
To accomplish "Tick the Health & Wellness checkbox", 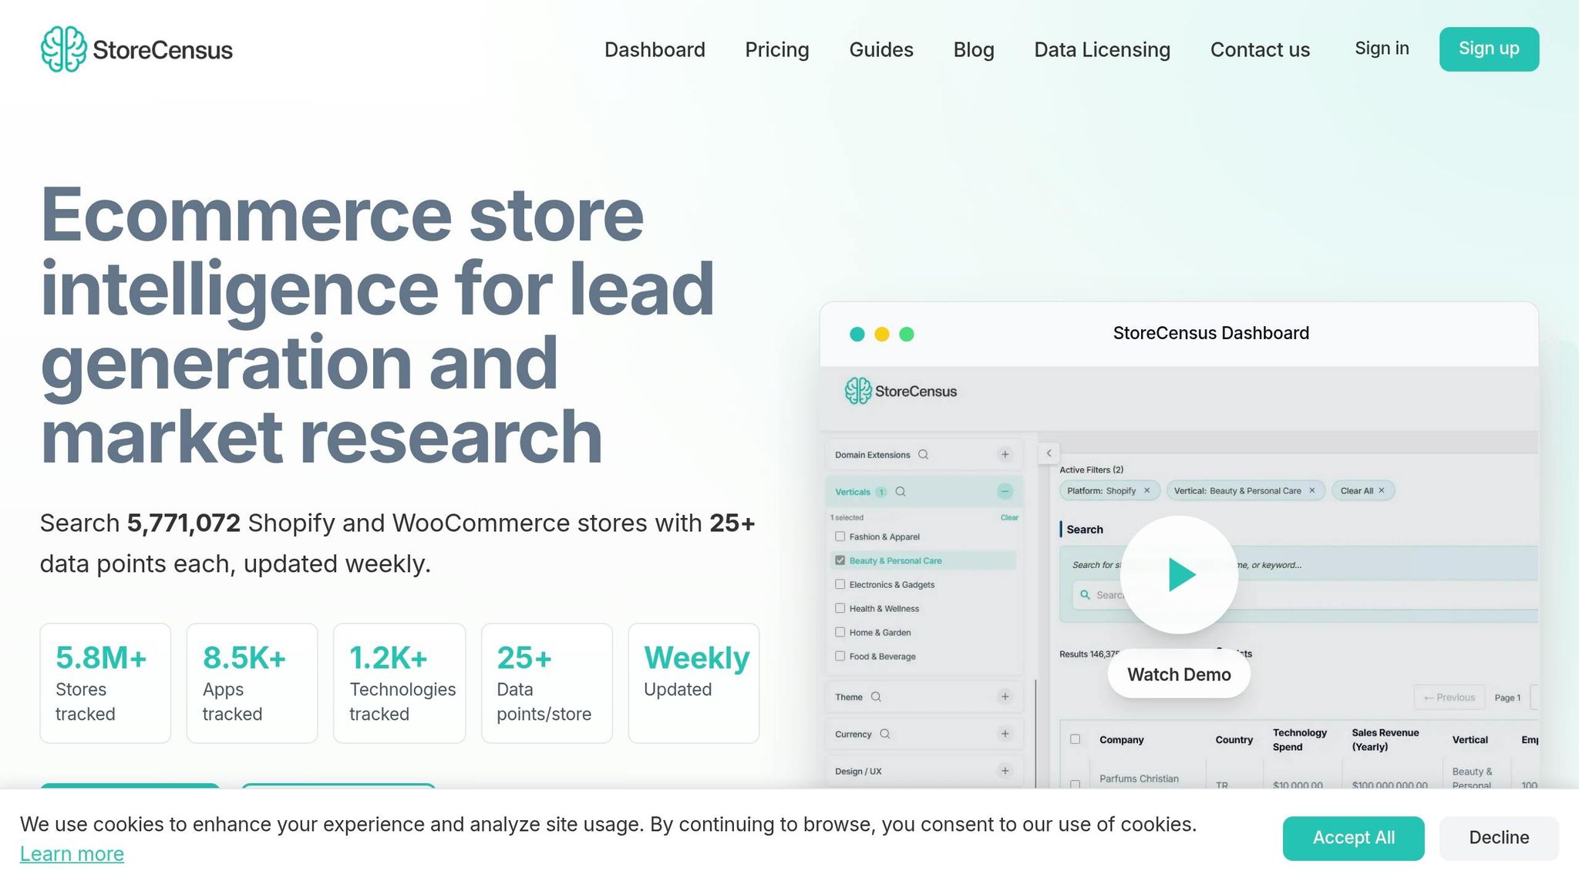I will (840, 608).
